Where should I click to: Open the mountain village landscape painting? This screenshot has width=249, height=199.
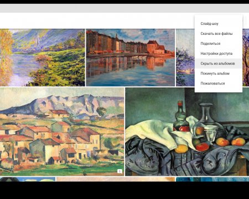[x=62, y=132]
